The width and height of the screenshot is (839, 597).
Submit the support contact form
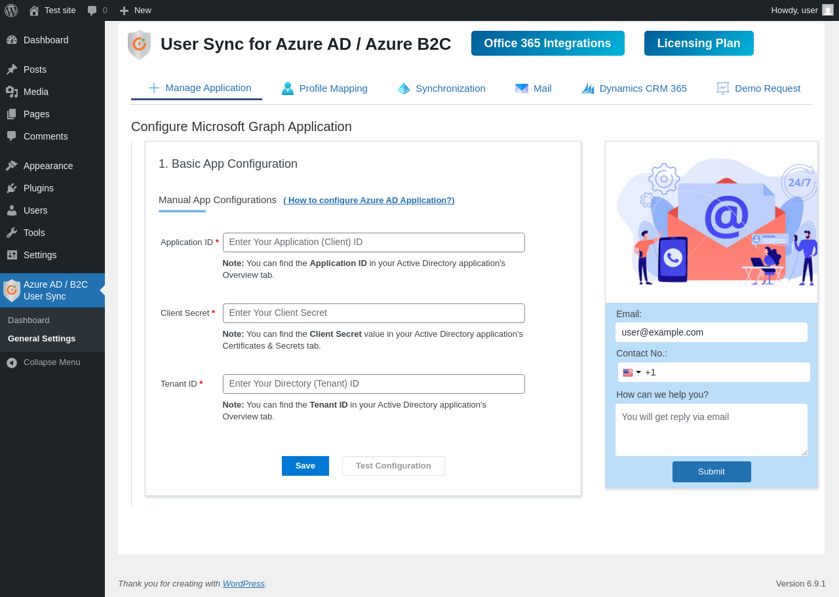click(x=711, y=472)
